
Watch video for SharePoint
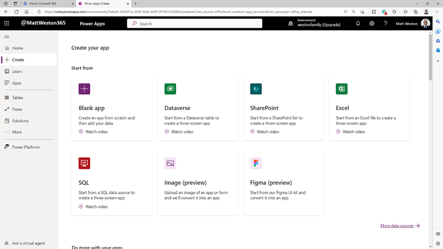pyautogui.click(x=265, y=131)
